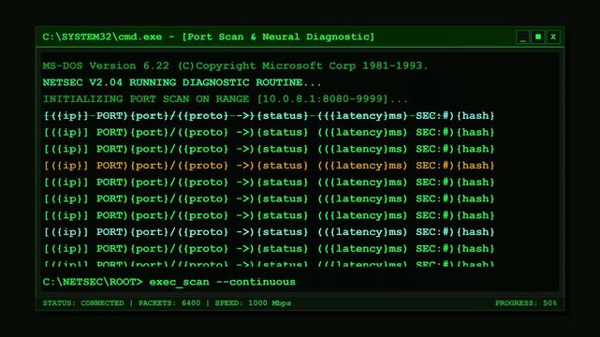Select the 'MS-DOS Version 6.22' copyright line

pos(235,66)
